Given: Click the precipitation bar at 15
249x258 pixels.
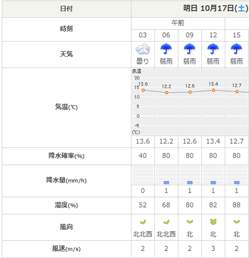Looking at the screenshot, I should 237,182.
